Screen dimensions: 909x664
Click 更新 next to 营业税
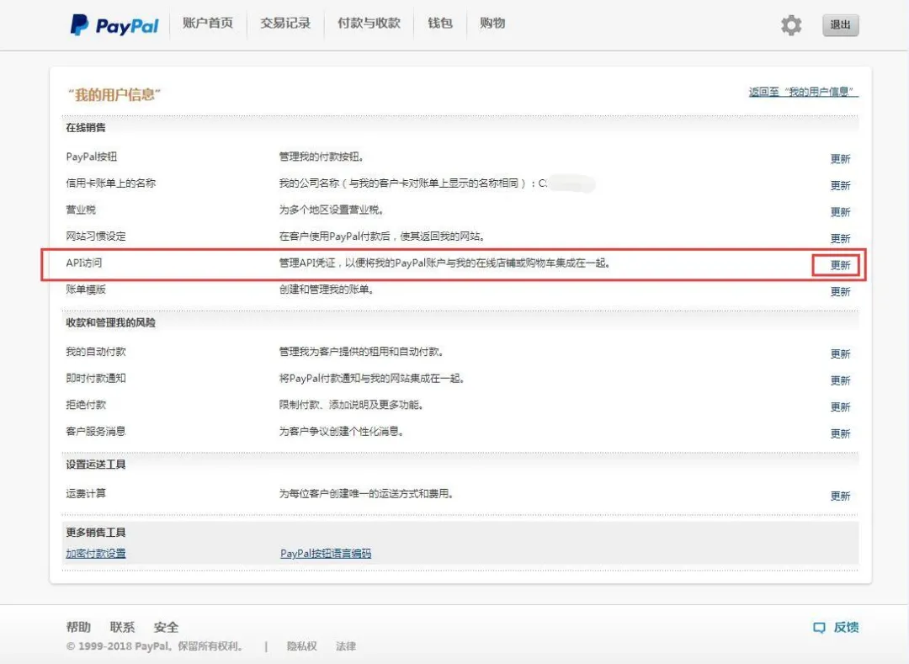tap(839, 212)
